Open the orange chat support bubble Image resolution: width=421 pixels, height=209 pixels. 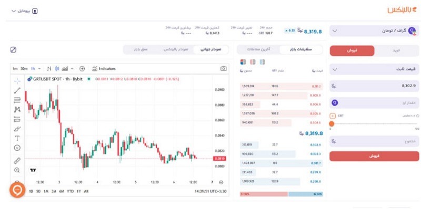click(x=17, y=190)
